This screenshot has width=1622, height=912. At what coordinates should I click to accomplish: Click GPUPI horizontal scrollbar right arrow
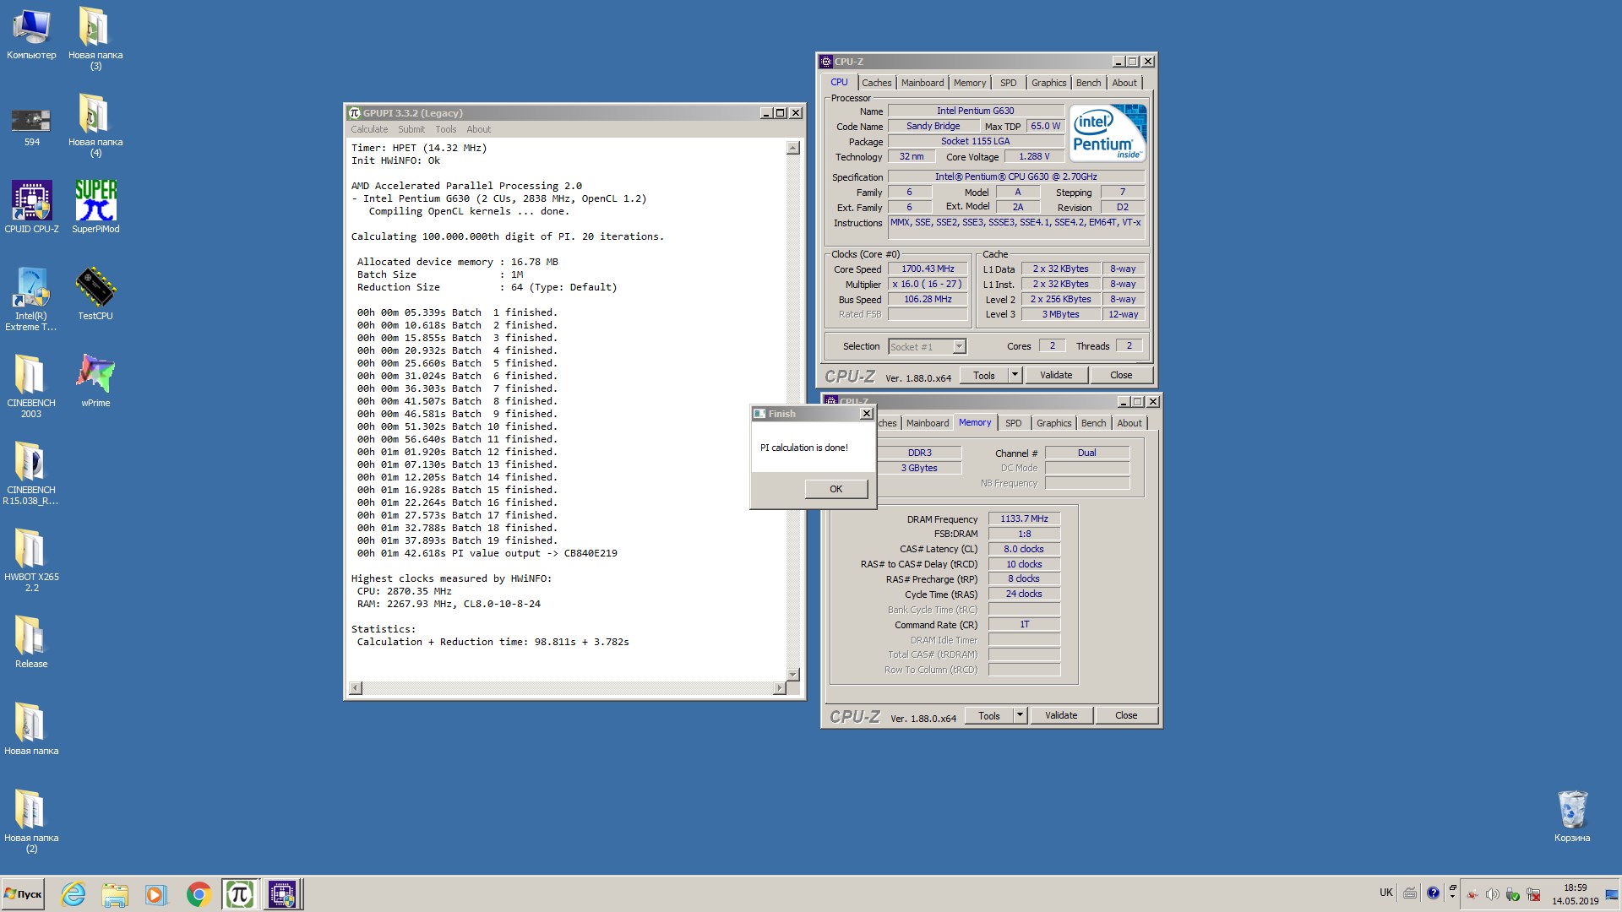(x=779, y=688)
